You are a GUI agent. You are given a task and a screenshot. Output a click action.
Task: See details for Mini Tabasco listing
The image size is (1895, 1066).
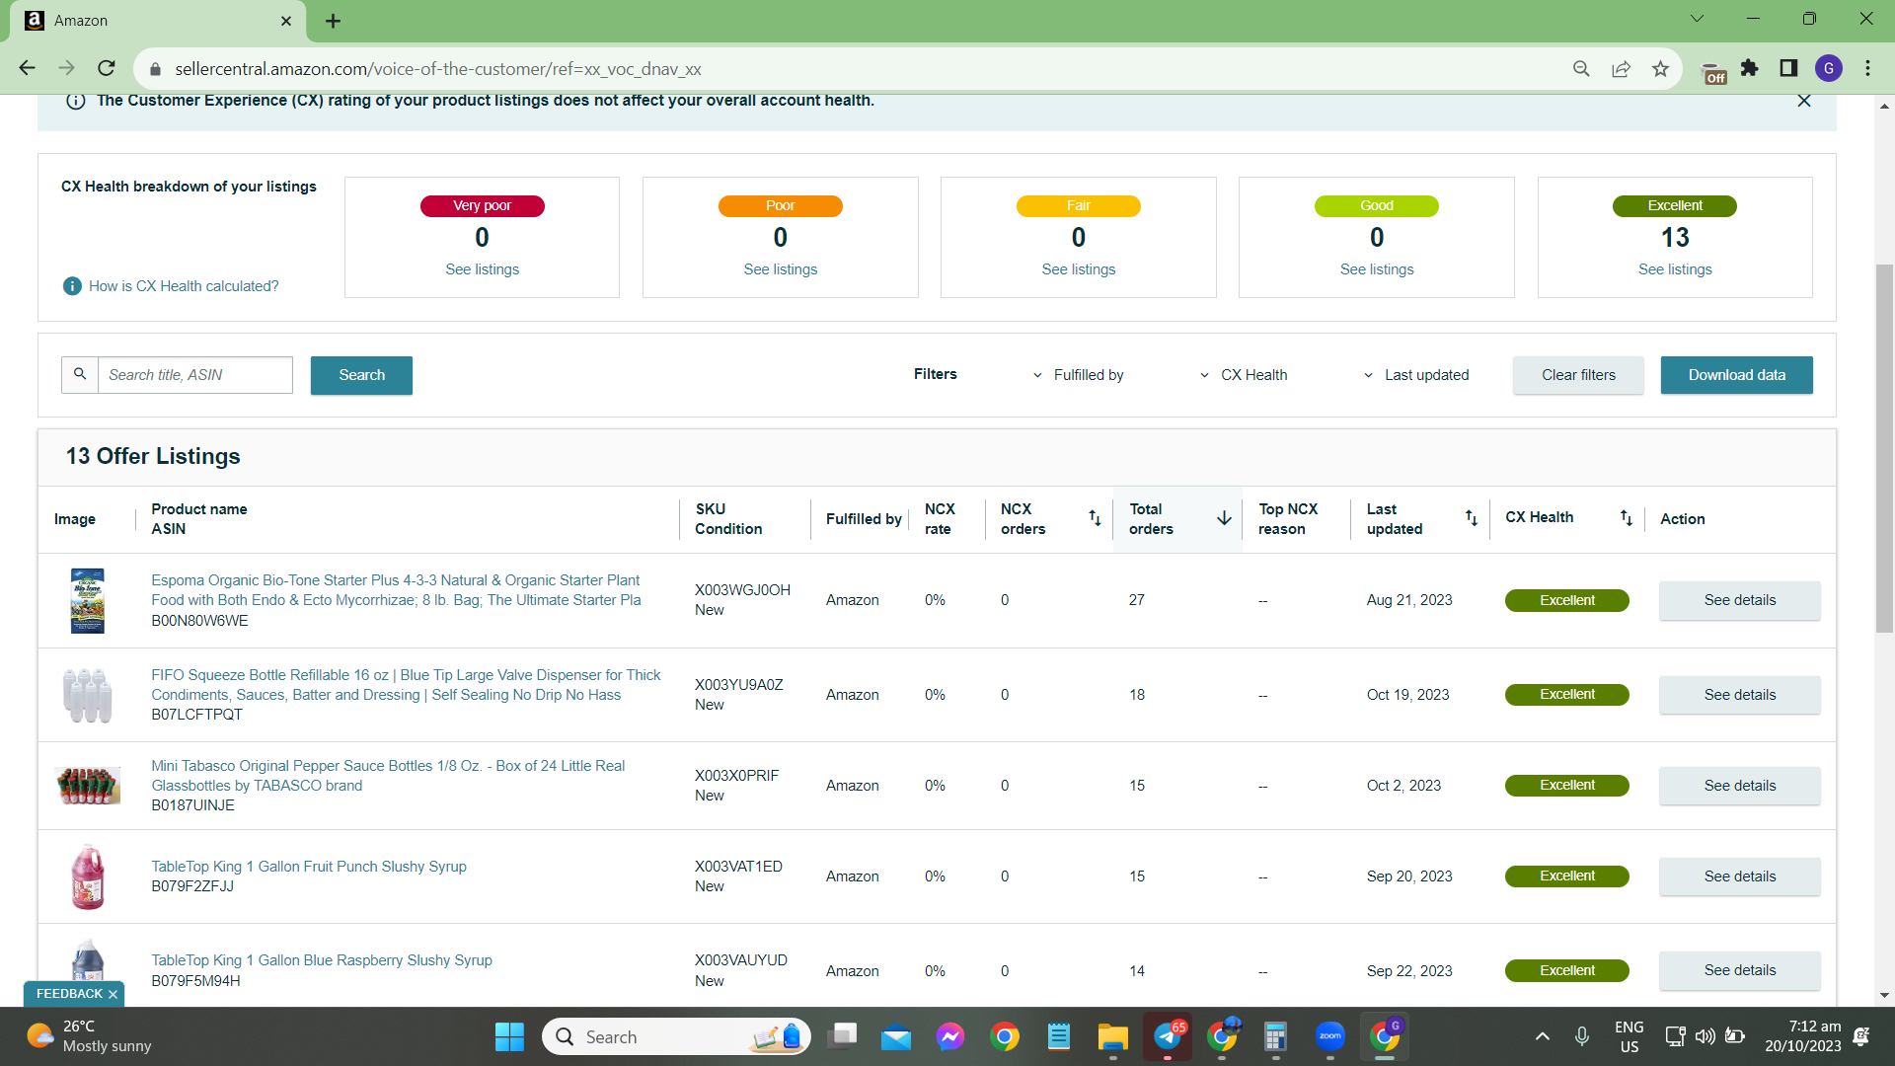[1739, 786]
